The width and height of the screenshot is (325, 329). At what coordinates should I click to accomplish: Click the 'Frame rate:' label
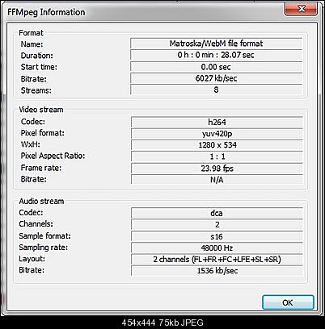(41, 168)
